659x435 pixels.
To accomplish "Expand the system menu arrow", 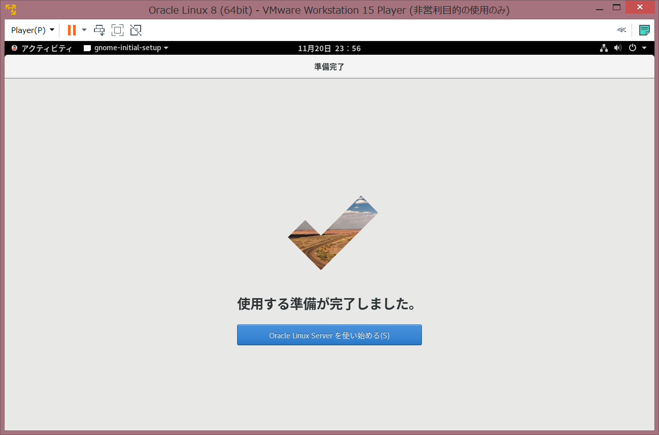I will [644, 48].
